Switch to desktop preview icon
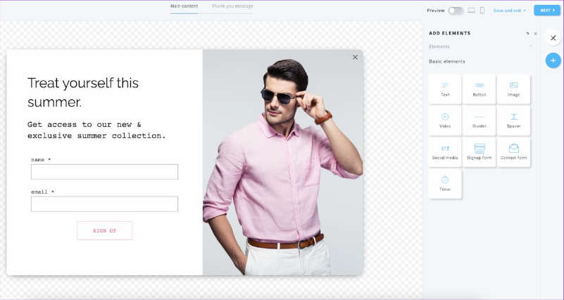Viewport: 564px width, 300px height. pyautogui.click(x=471, y=11)
